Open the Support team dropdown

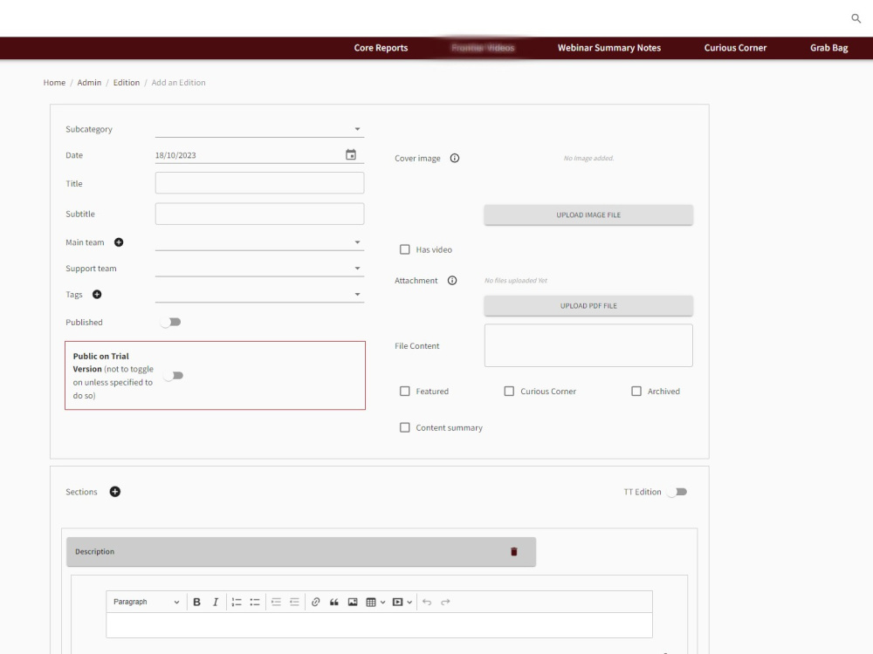point(259,268)
